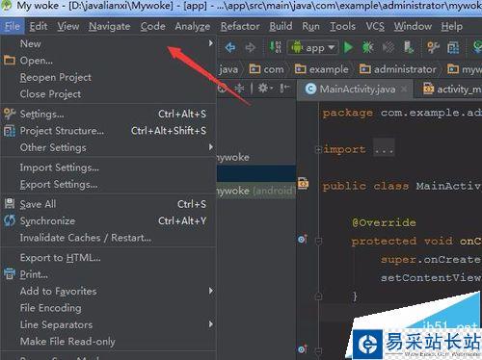
Task: Click the Print printer icon in menu
Action: [10, 273]
